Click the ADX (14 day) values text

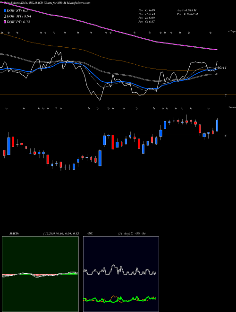132,234
